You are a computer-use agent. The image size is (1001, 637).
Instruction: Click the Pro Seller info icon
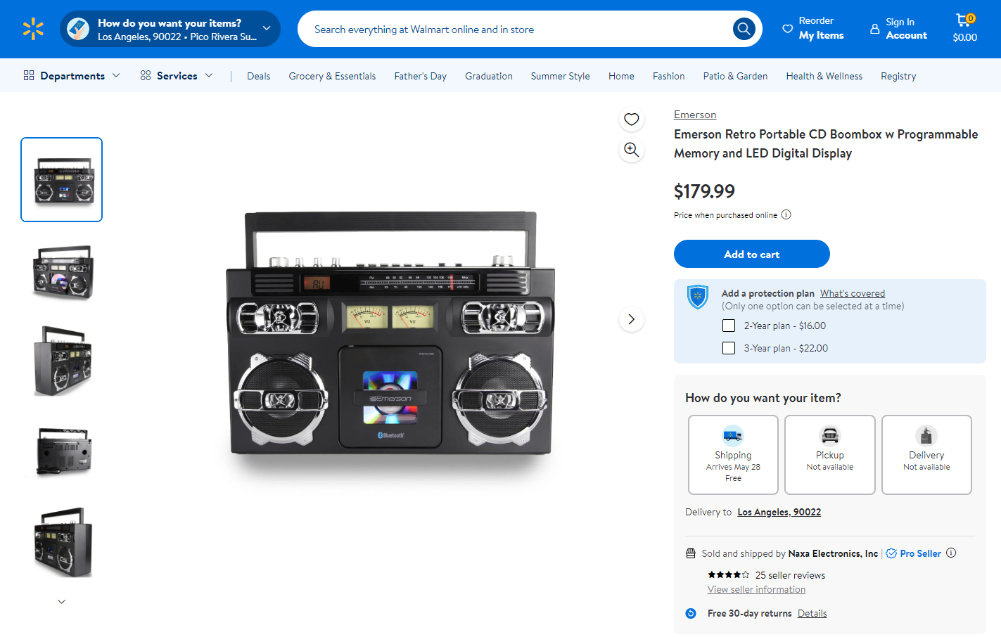[x=951, y=553]
